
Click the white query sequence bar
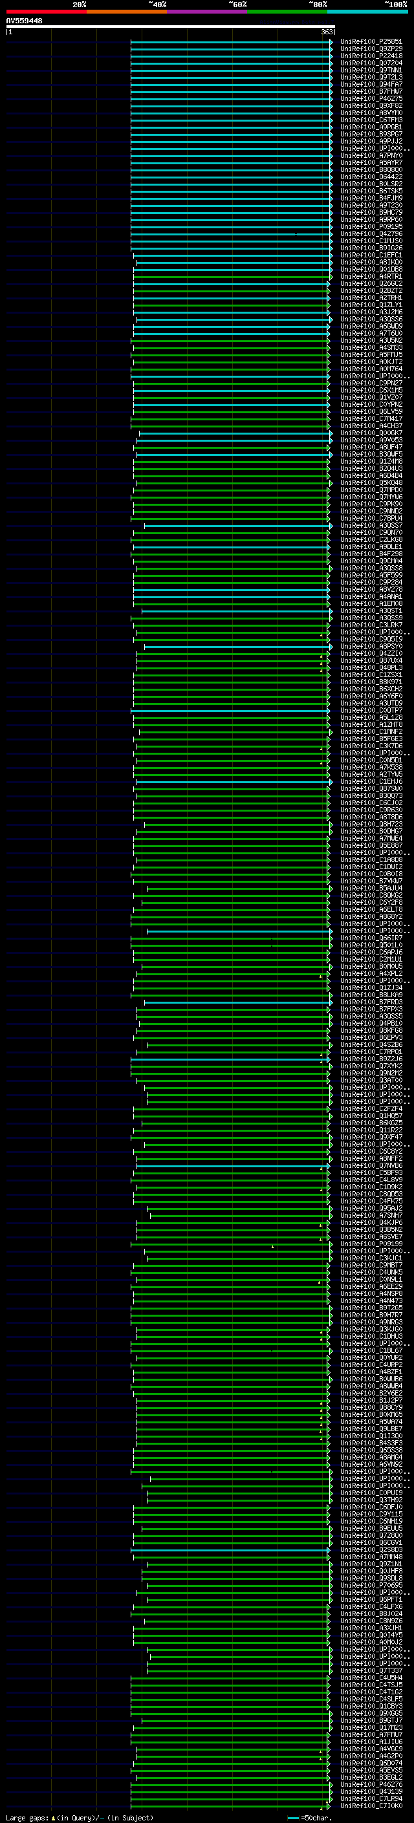[171, 26]
